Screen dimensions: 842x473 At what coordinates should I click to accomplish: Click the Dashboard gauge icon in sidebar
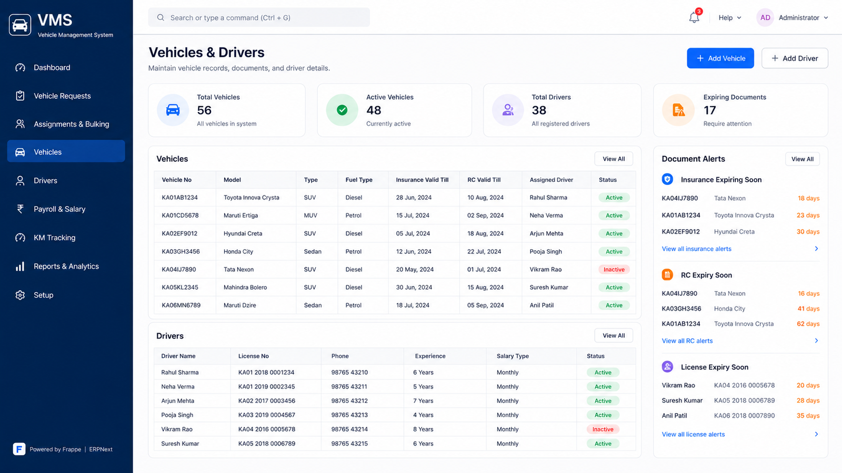coord(20,67)
